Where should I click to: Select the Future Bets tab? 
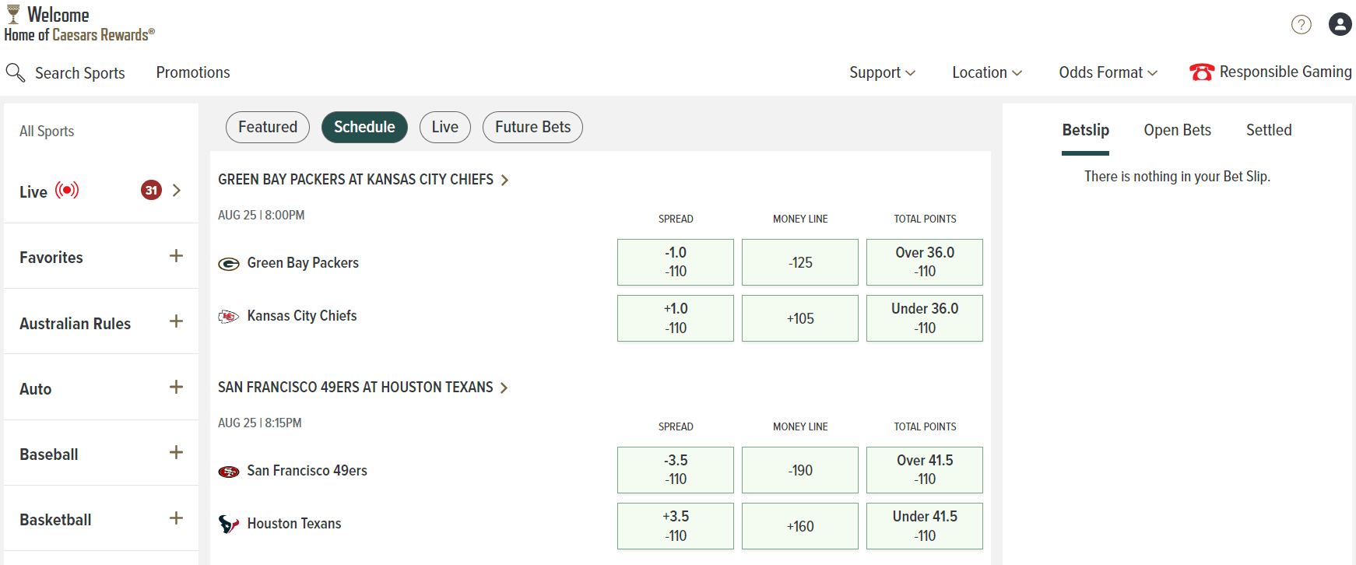click(532, 127)
